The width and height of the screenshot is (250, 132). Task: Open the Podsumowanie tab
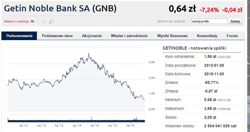(x=19, y=36)
